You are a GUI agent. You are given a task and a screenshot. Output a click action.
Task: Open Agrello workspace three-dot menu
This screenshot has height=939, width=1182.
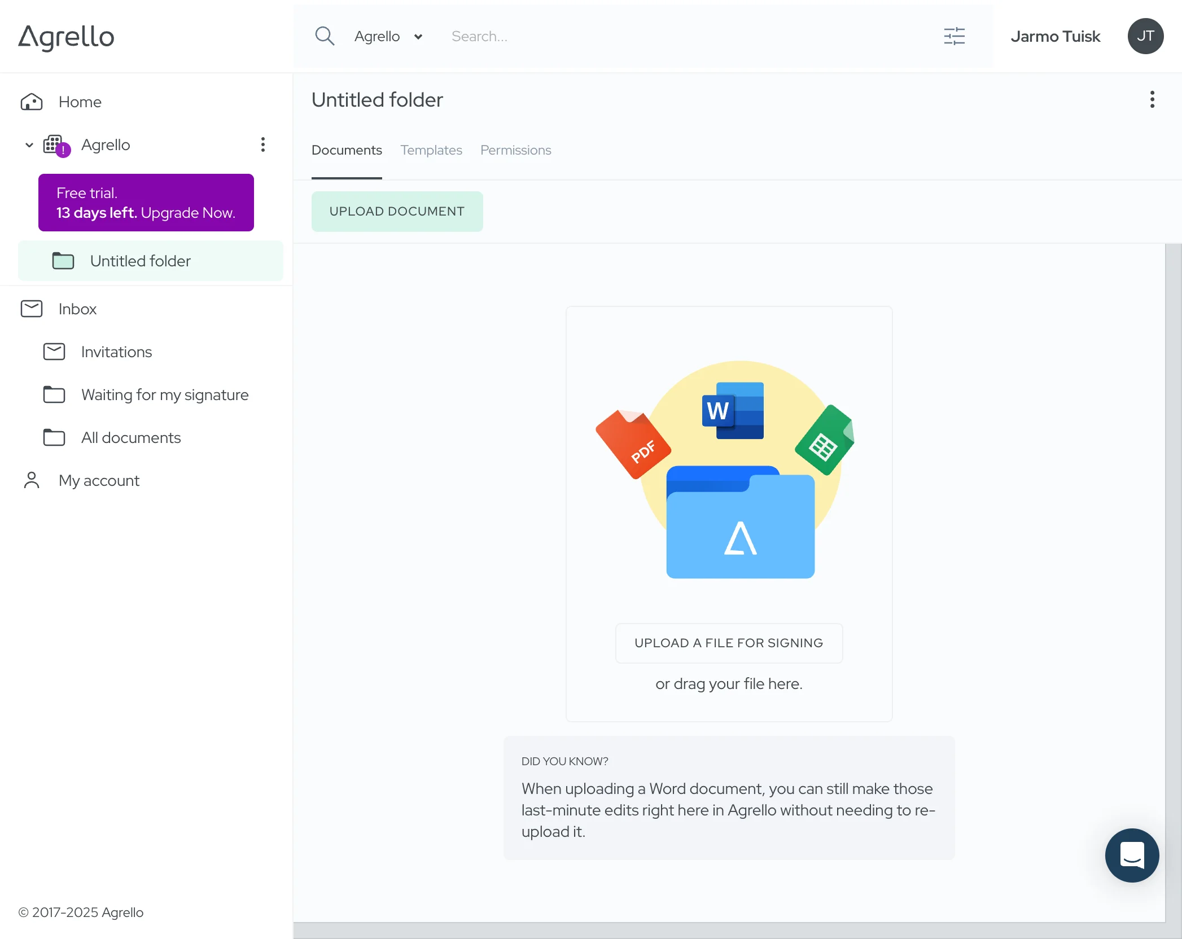click(262, 144)
